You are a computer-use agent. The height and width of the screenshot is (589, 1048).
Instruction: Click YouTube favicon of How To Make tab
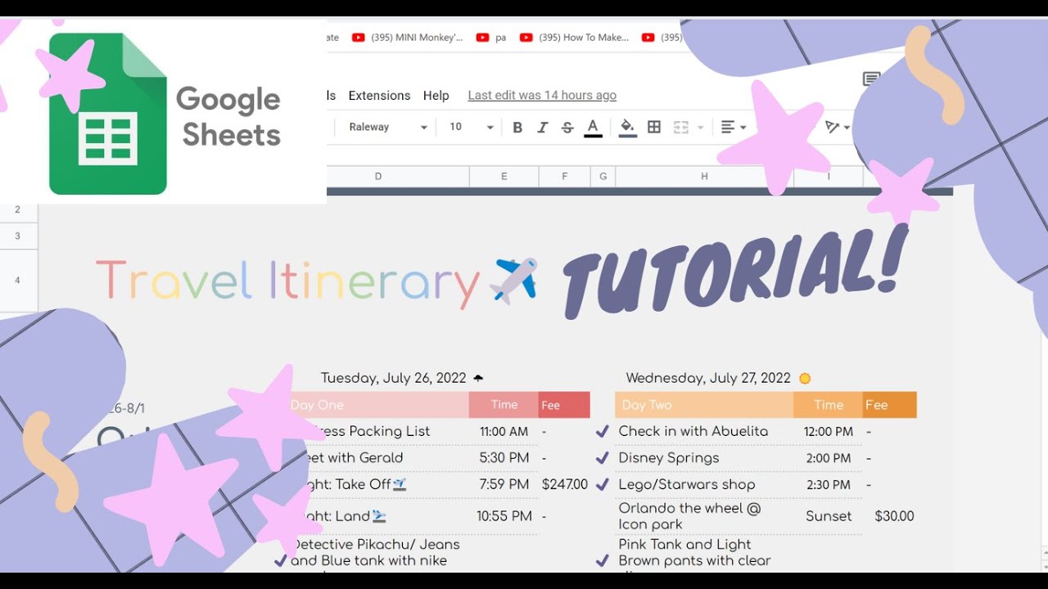point(526,37)
